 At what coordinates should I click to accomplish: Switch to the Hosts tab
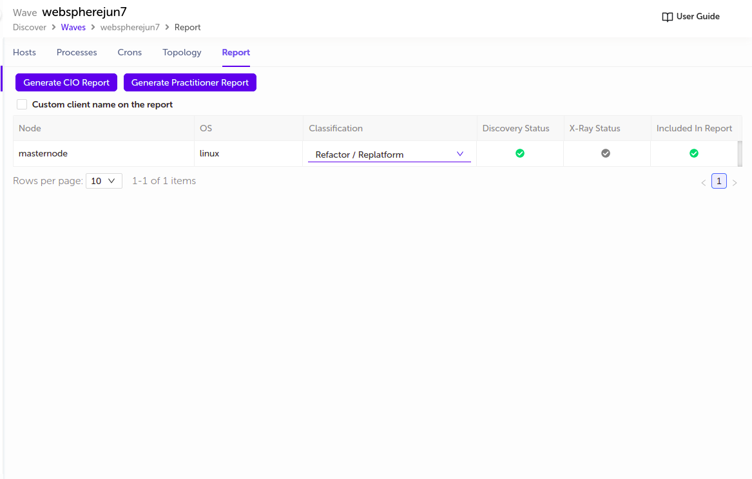click(24, 52)
